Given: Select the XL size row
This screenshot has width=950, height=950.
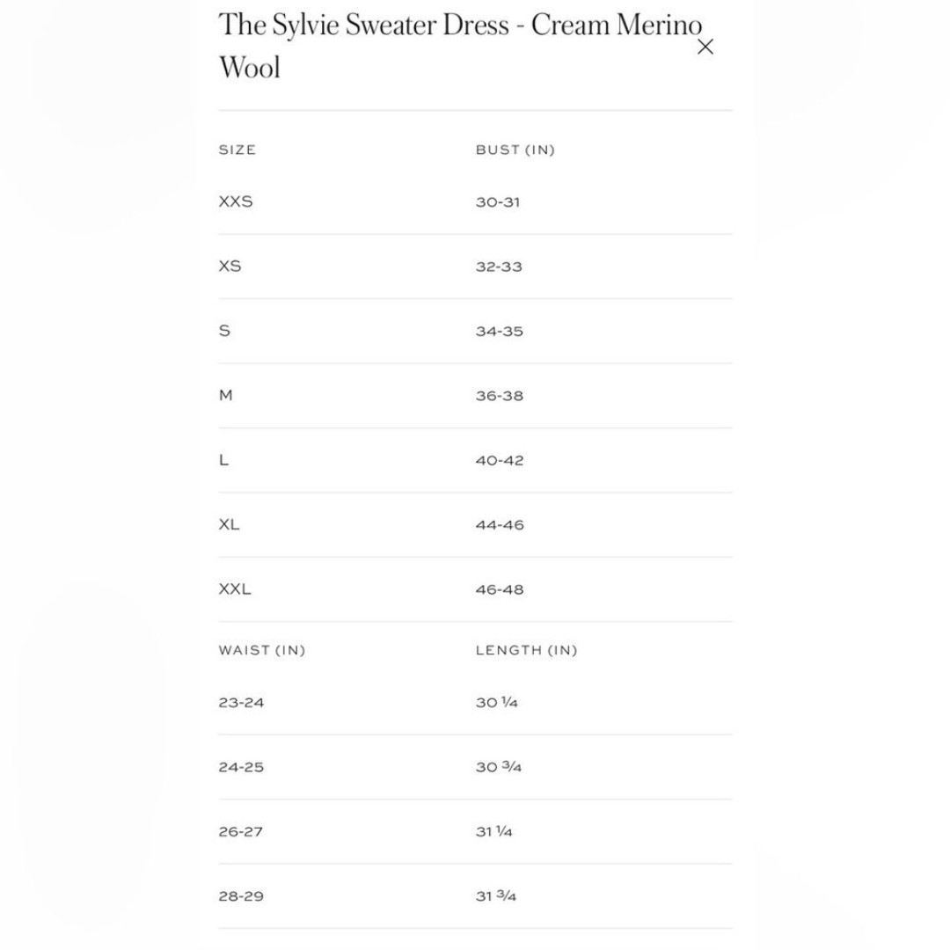Looking at the screenshot, I should pyautogui.click(x=475, y=524).
